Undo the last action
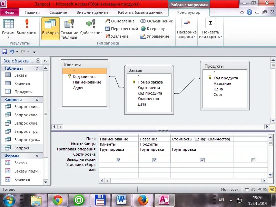 (12, 51)
